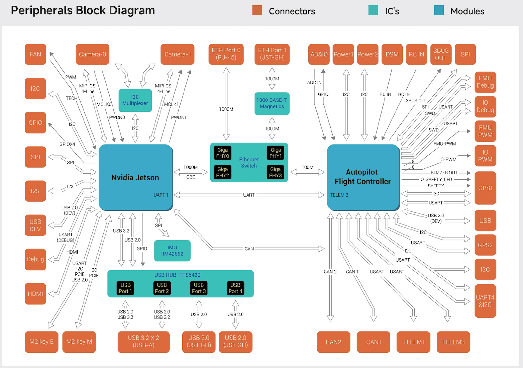Click the IO Debug connector block
Image resolution: width=523 pixels, height=368 pixels.
486,106
